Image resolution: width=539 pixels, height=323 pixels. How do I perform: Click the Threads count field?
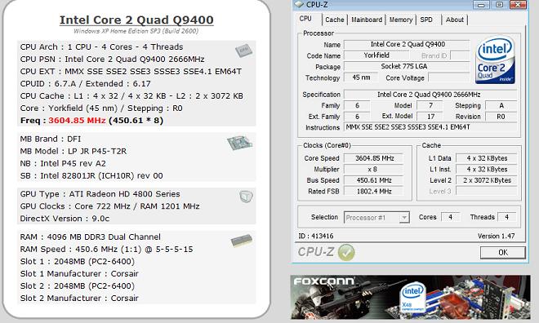coord(506,217)
